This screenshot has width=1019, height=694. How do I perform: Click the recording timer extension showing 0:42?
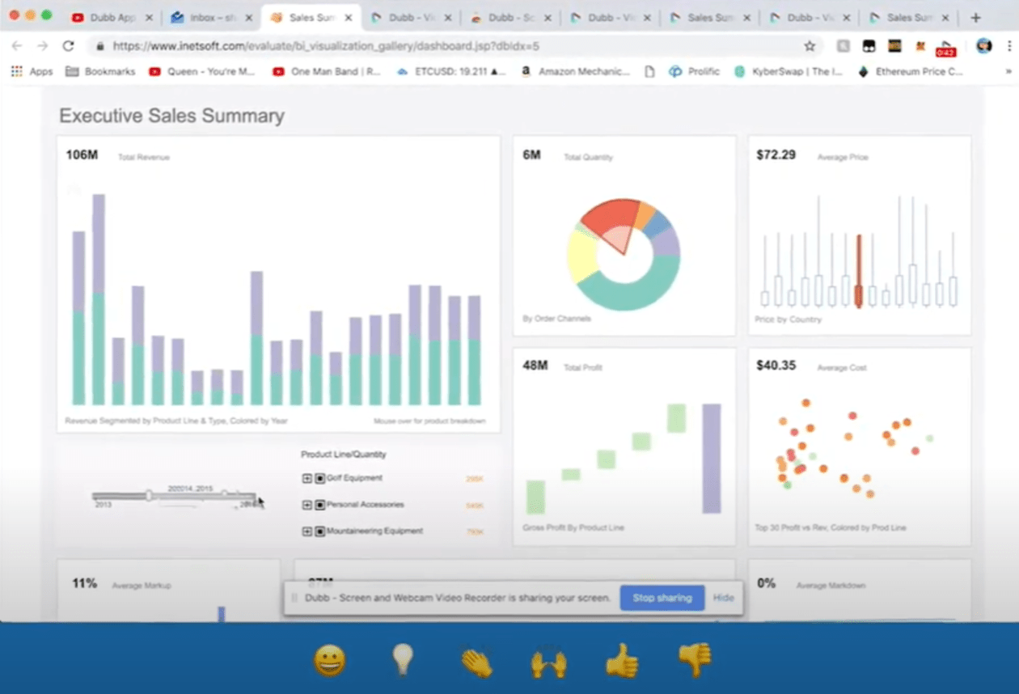coord(945,48)
